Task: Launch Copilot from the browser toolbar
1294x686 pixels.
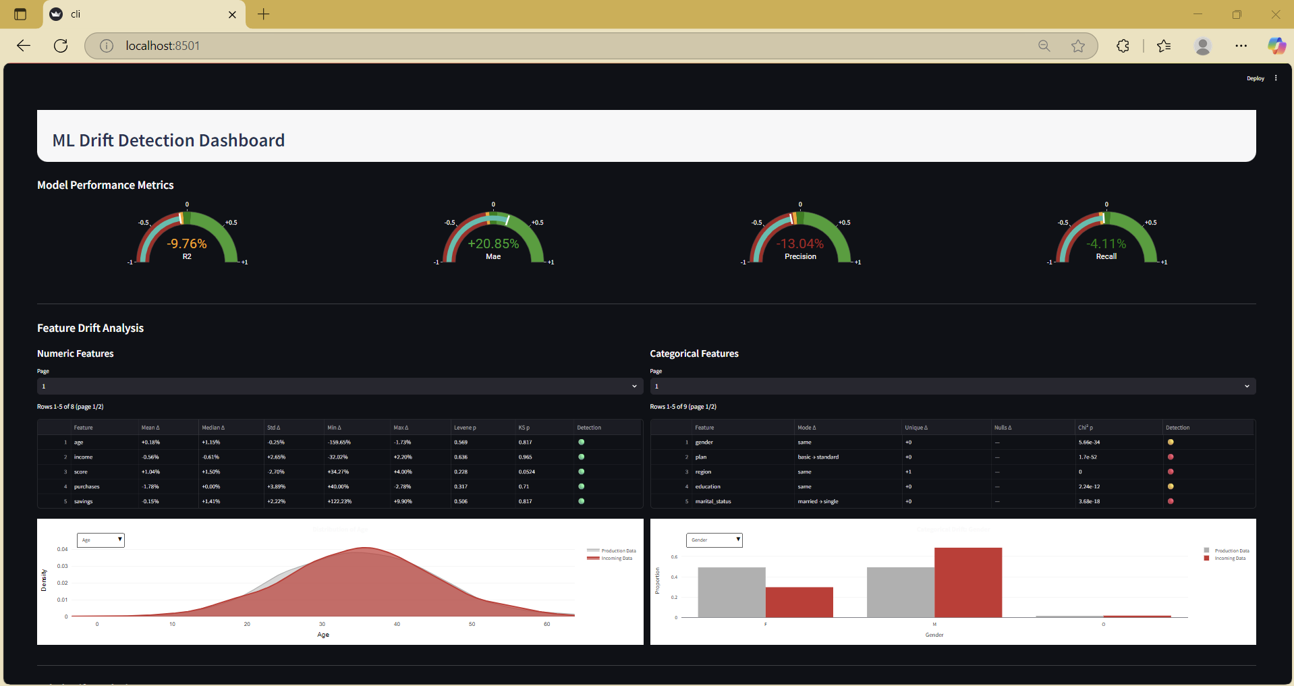Action: point(1276,46)
